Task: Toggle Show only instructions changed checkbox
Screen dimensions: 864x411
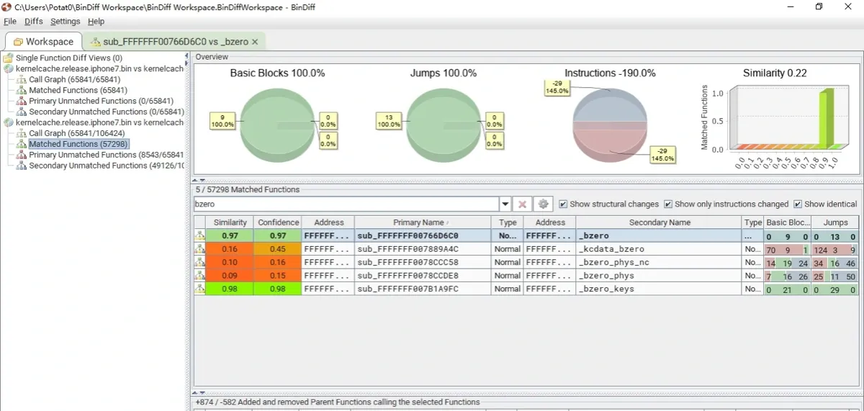Action: point(668,204)
